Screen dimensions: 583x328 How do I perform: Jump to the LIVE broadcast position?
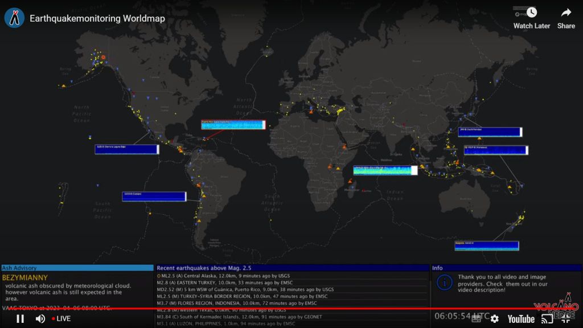tap(61, 318)
